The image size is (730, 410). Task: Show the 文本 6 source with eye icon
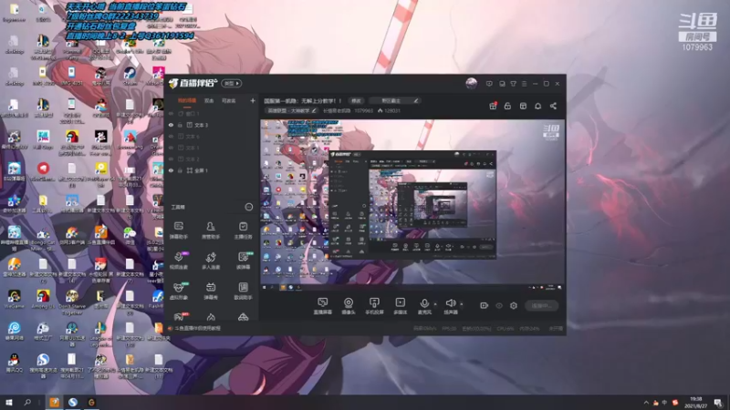pyautogui.click(x=171, y=136)
